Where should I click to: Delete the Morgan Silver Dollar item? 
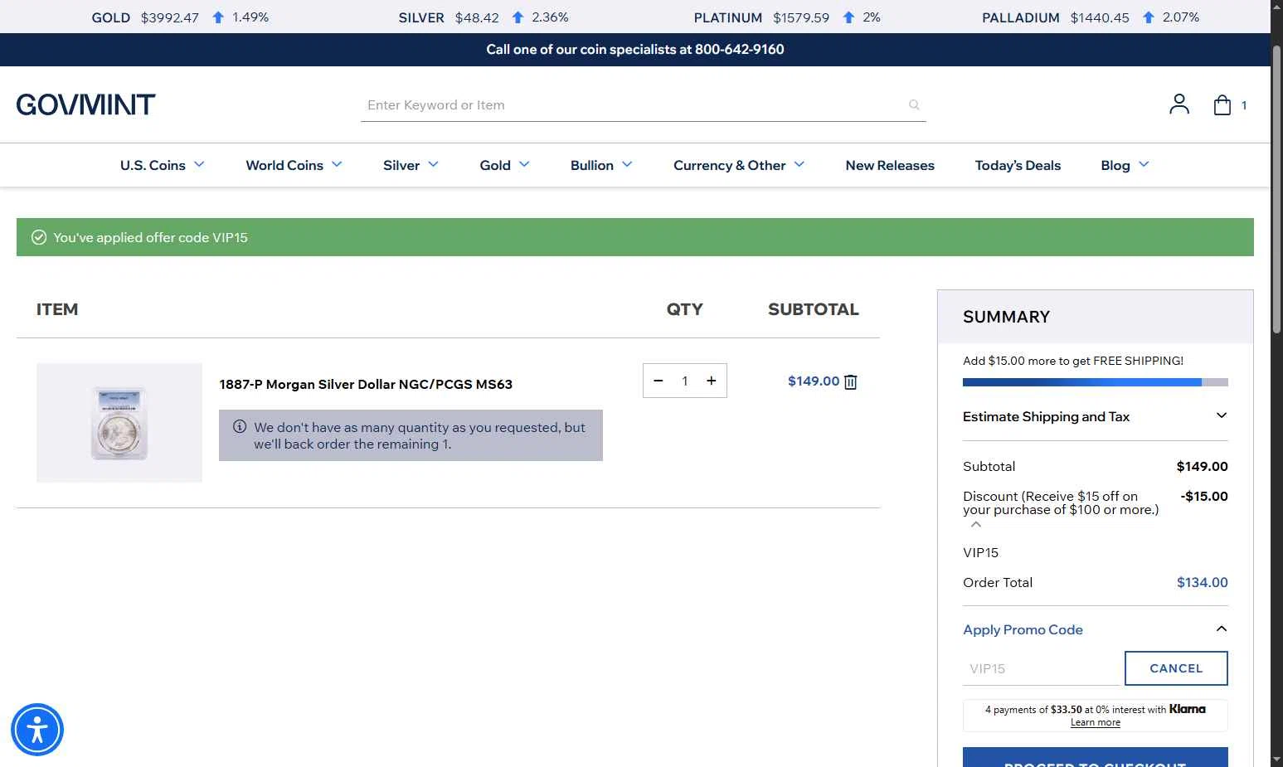850,381
